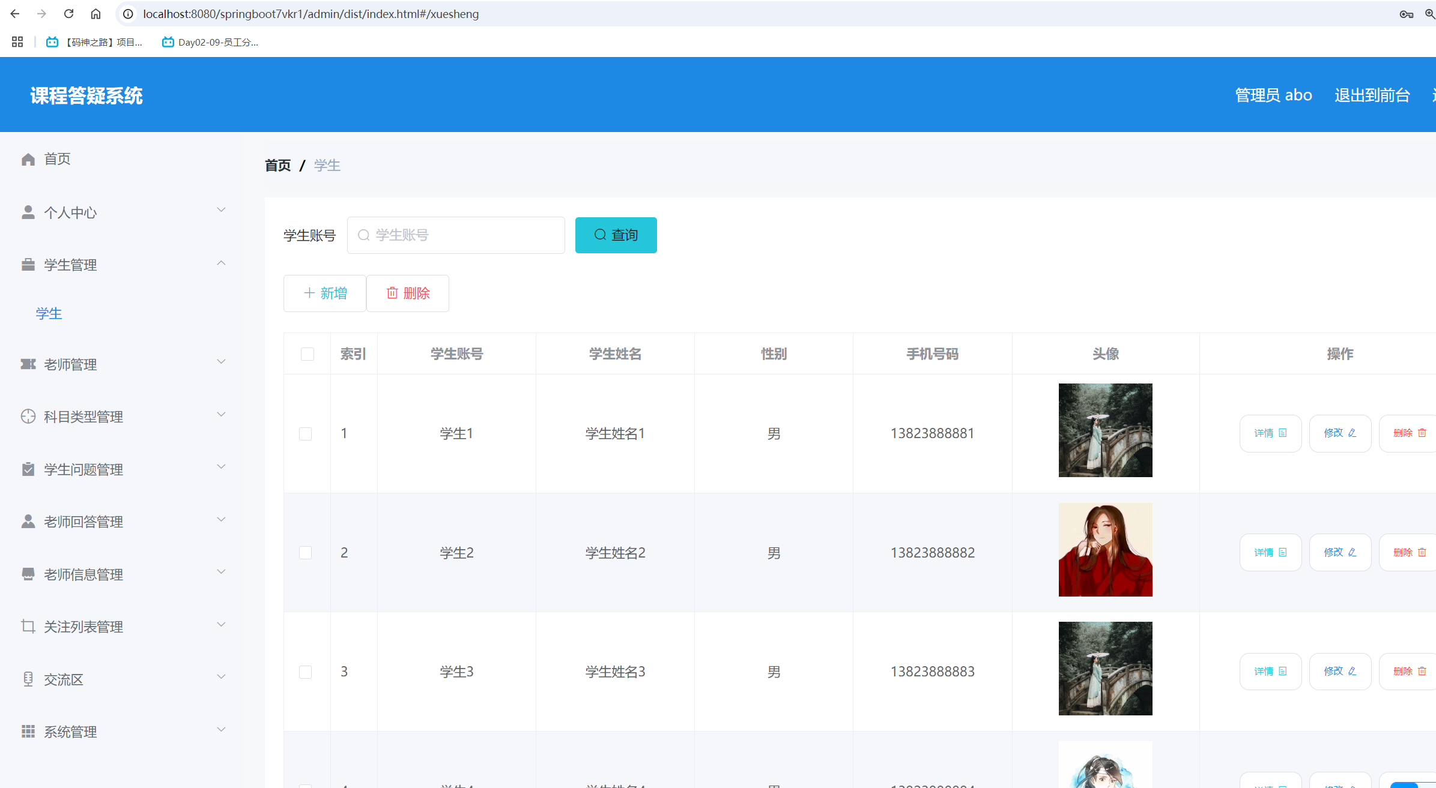Image resolution: width=1436 pixels, height=788 pixels.
Task: Click the 学生问题管理 clipboard icon
Action: pos(28,469)
